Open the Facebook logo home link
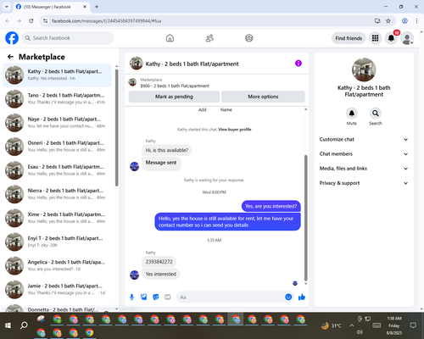The image size is (424, 339). 12,38
